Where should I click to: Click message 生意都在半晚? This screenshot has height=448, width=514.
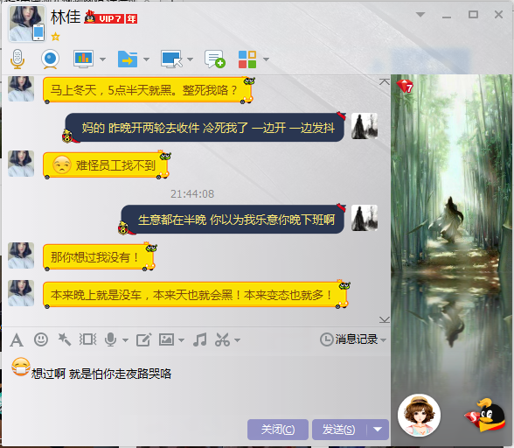tap(233, 220)
